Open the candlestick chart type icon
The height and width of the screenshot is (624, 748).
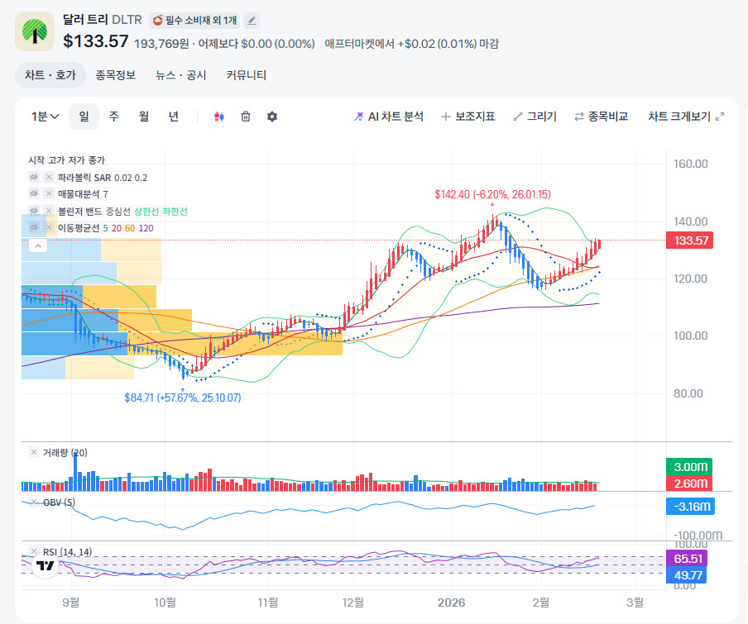tap(219, 117)
